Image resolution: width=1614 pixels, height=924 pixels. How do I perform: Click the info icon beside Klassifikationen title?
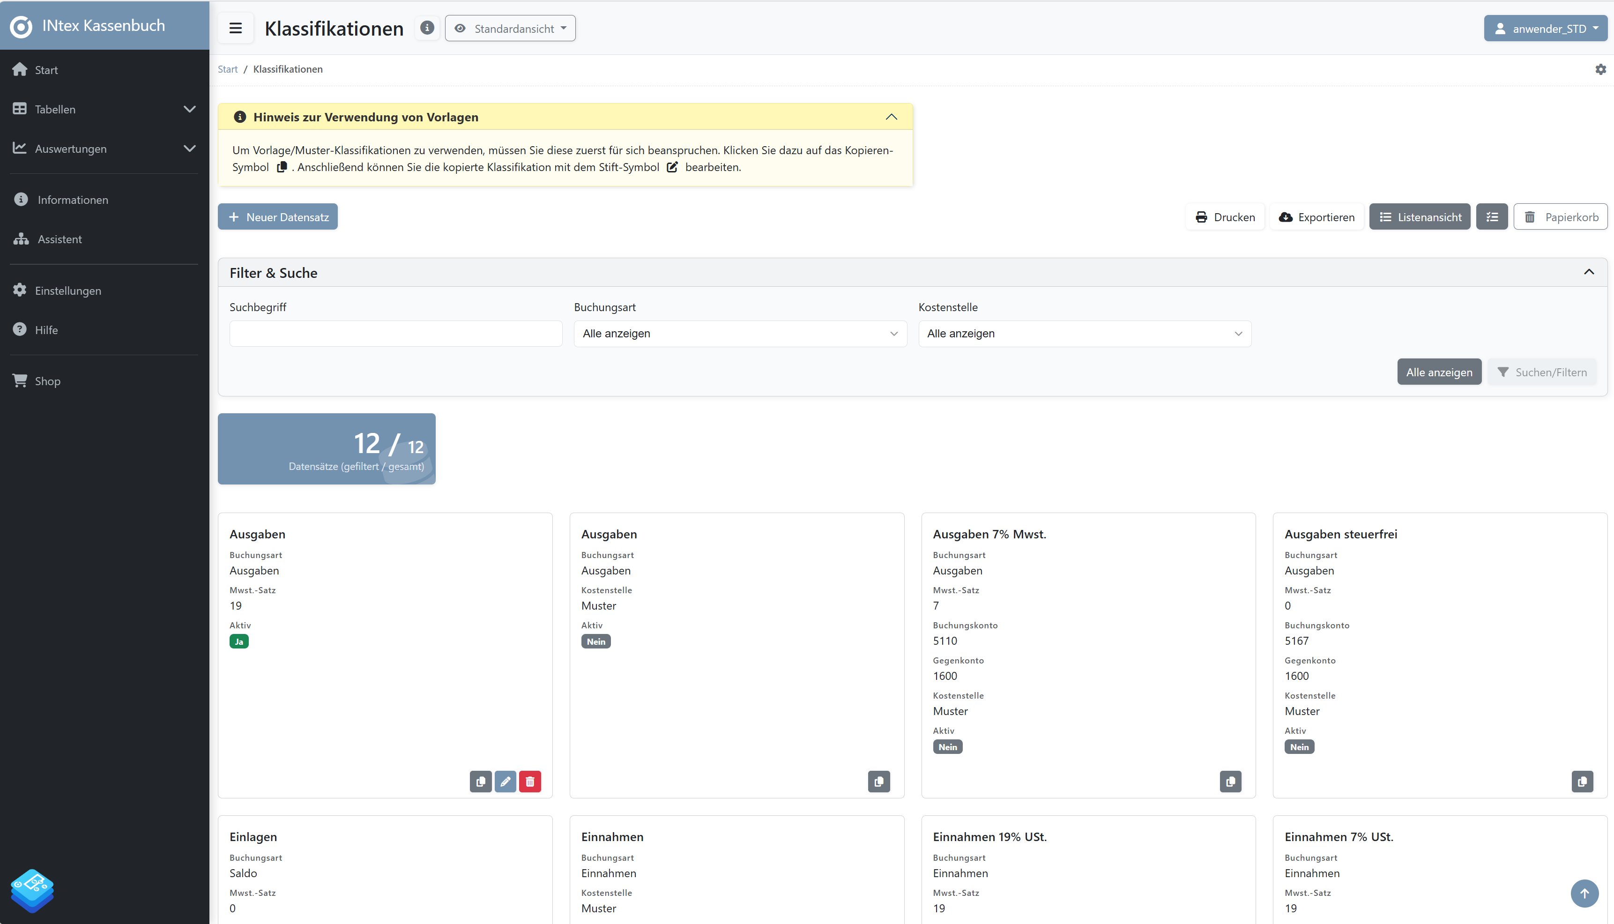(427, 28)
